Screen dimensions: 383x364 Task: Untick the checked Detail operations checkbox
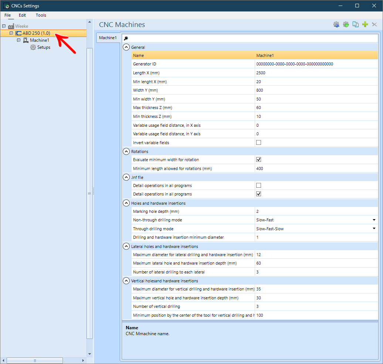coord(258,194)
